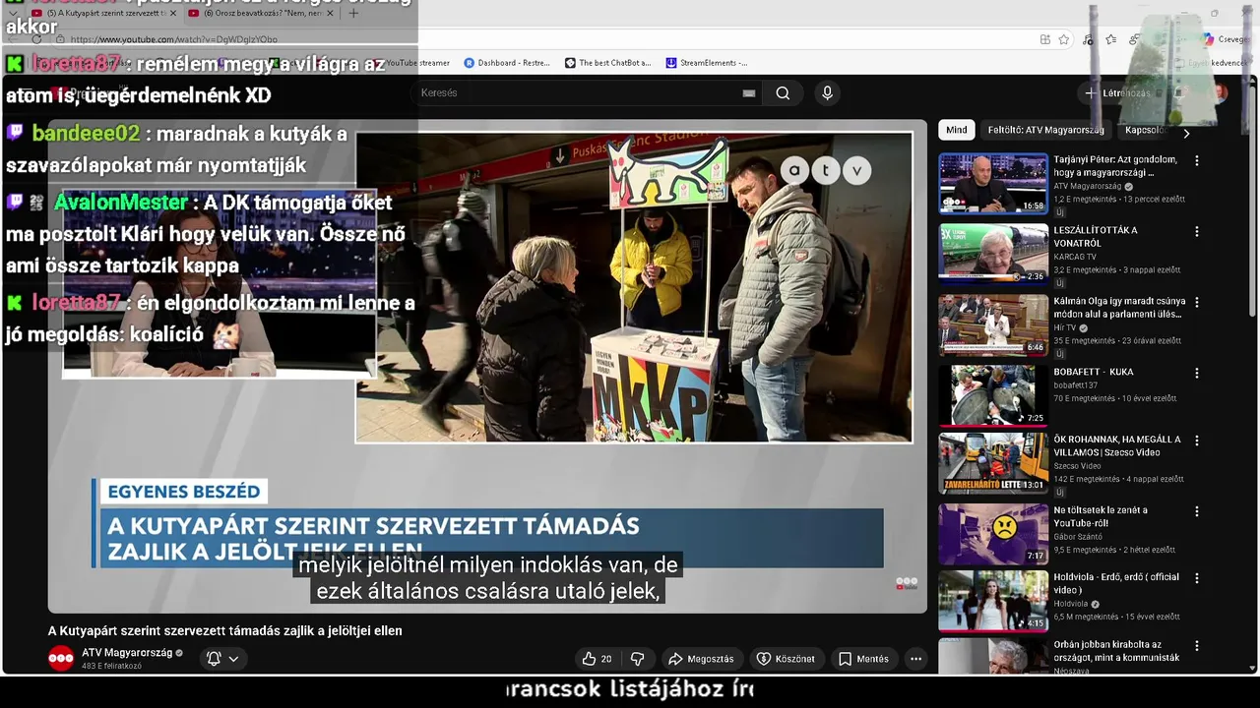Open options menu for Szecso Video villamos video
The height and width of the screenshot is (708, 1260).
1197,441
